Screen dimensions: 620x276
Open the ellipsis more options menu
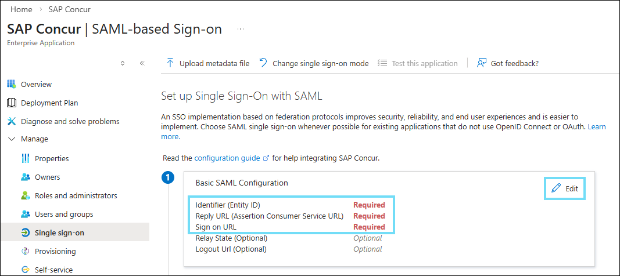[241, 29]
